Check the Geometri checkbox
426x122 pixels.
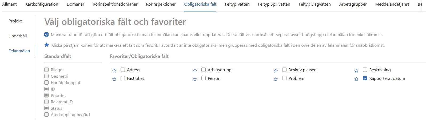pos(46,76)
